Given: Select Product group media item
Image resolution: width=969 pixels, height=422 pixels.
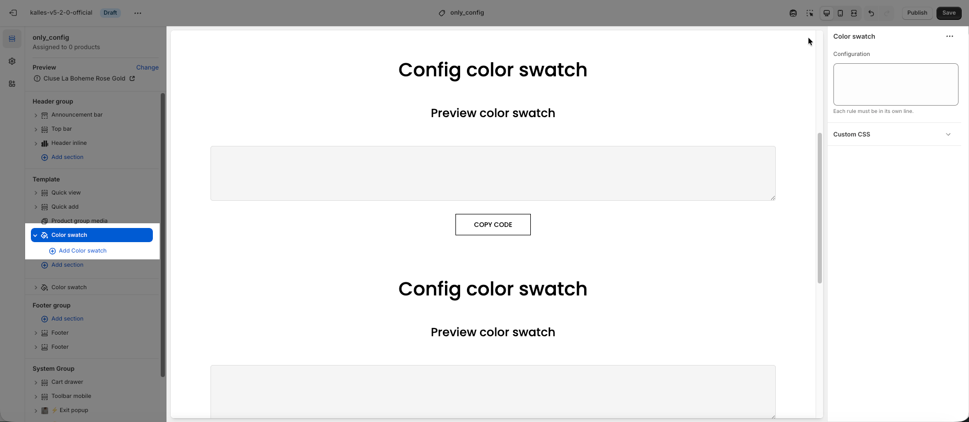Looking at the screenshot, I should [79, 221].
